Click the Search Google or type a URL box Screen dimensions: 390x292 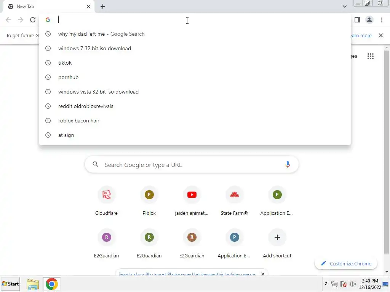(x=192, y=165)
